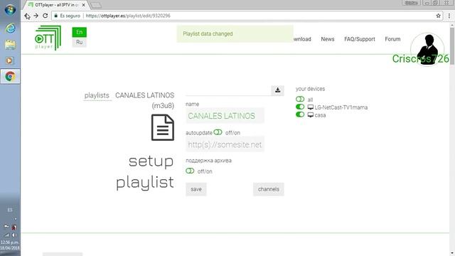This screenshot has height=256, width=455.
Task: Go back to playlists link
Action: point(97,95)
